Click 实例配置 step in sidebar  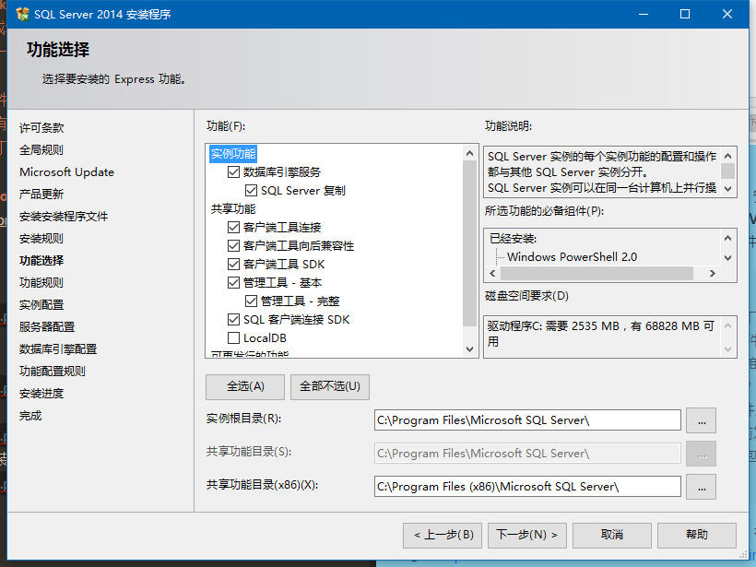tap(41, 305)
